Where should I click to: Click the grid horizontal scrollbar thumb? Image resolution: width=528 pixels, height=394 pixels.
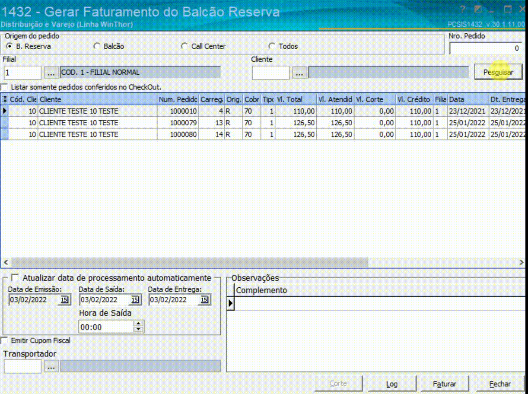pyautogui.click(x=190, y=262)
